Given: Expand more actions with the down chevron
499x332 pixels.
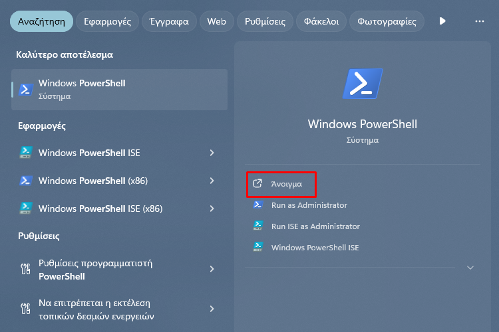Looking at the screenshot, I should coord(470,268).
